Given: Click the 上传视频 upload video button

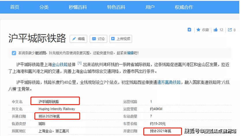Looking at the screenshot, I should 121,39.
